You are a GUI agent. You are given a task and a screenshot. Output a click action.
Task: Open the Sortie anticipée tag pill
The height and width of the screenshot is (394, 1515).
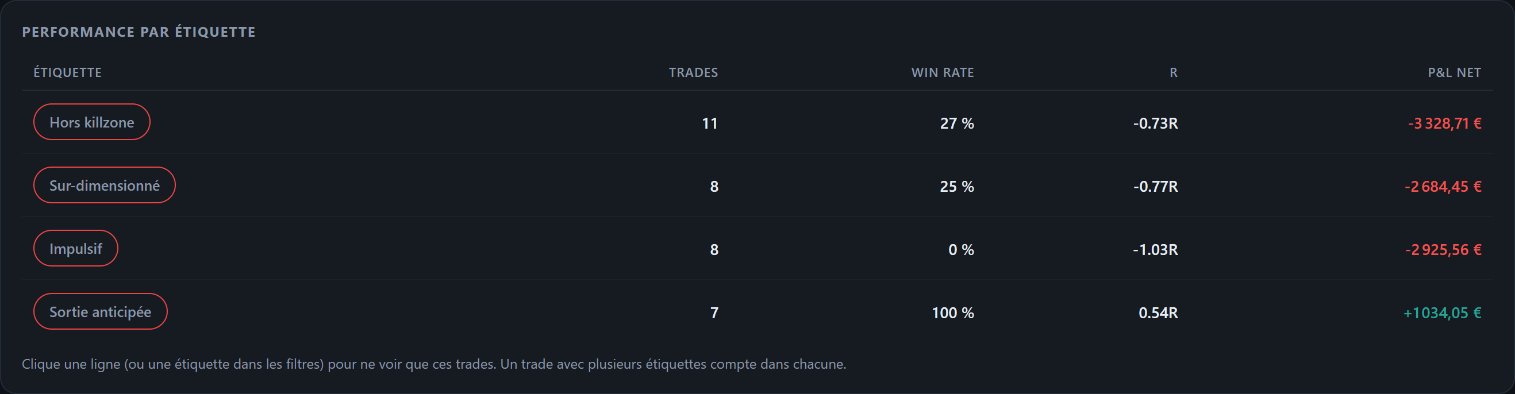click(x=100, y=312)
